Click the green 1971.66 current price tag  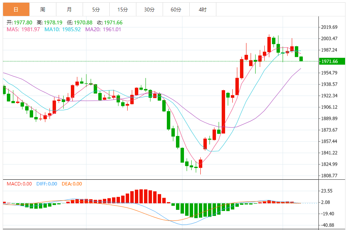click(x=332, y=61)
